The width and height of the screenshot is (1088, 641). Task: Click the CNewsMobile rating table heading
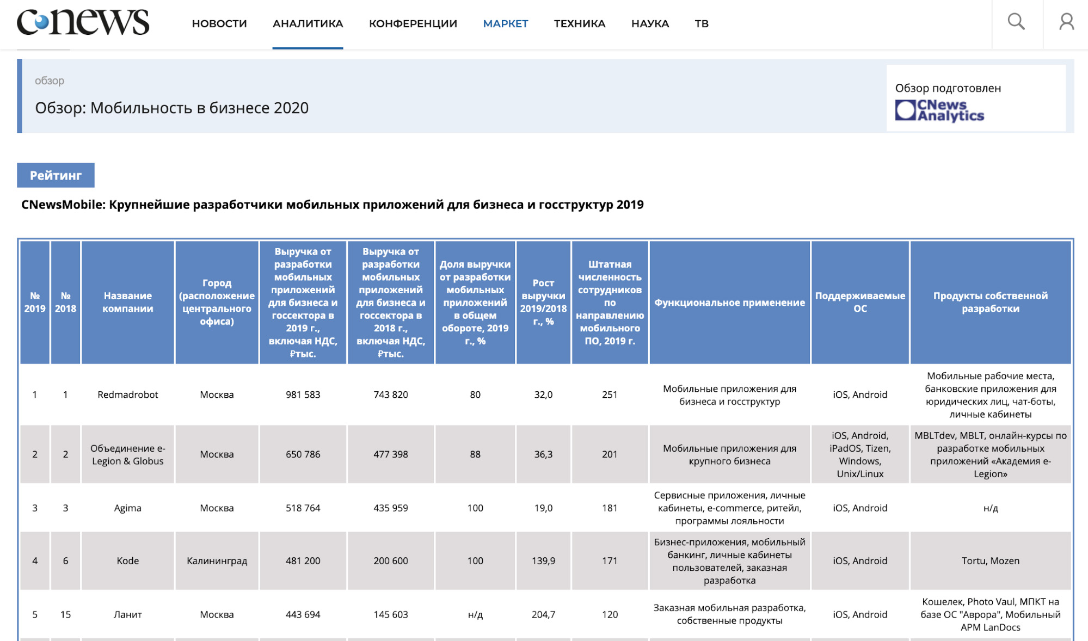pos(333,205)
